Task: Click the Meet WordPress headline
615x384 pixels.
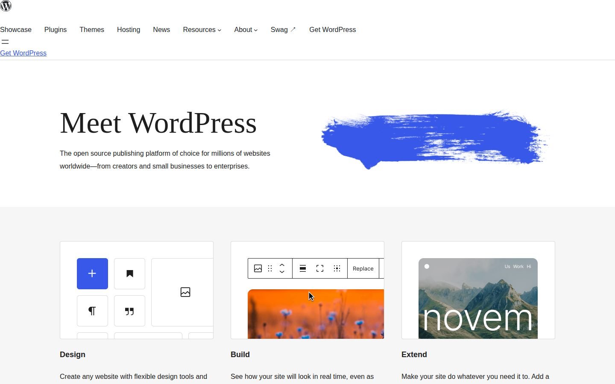Action: click(x=158, y=123)
